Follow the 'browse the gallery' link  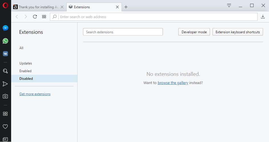click(173, 83)
